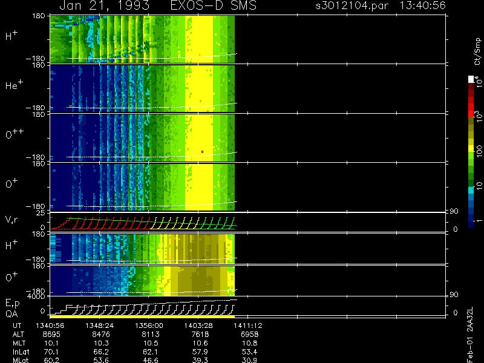Click the 'UT' row label

point(17,325)
